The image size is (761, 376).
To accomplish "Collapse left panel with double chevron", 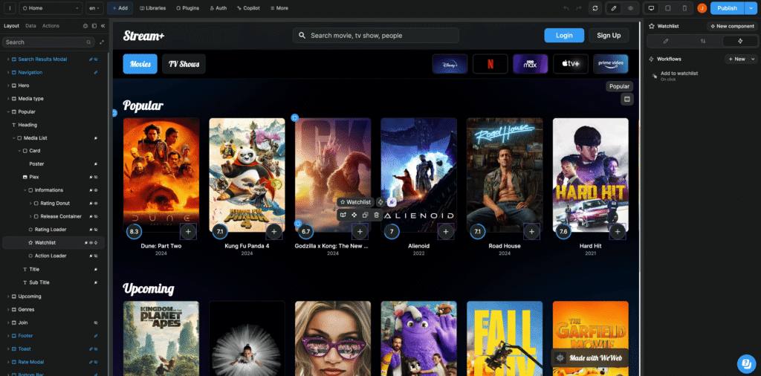I will (103, 26).
